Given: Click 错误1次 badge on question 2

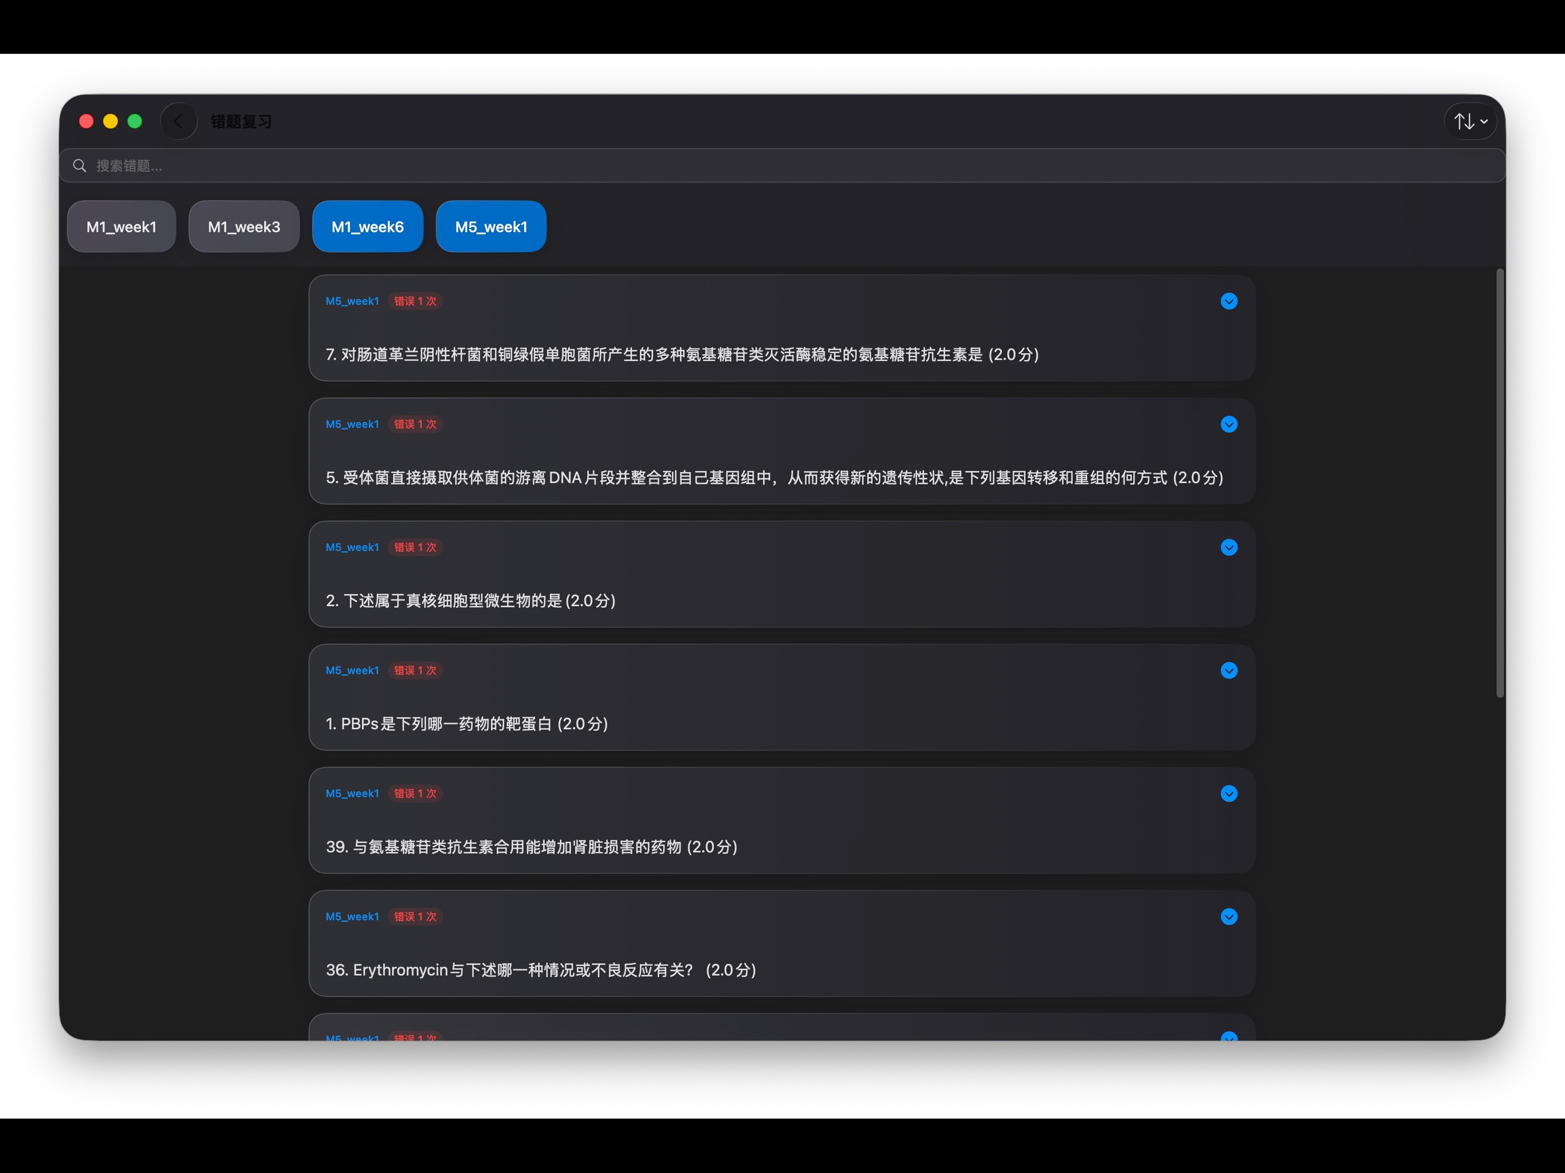Looking at the screenshot, I should (415, 548).
